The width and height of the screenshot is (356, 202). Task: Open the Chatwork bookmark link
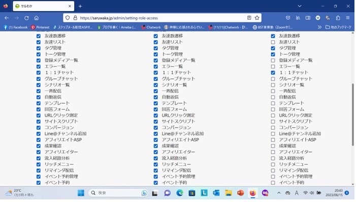pyautogui.click(x=151, y=27)
